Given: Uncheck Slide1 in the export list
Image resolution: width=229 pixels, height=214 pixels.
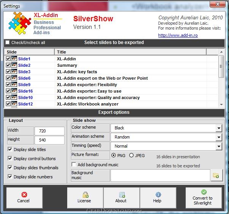Looking at the screenshot, I should pos(8,59).
